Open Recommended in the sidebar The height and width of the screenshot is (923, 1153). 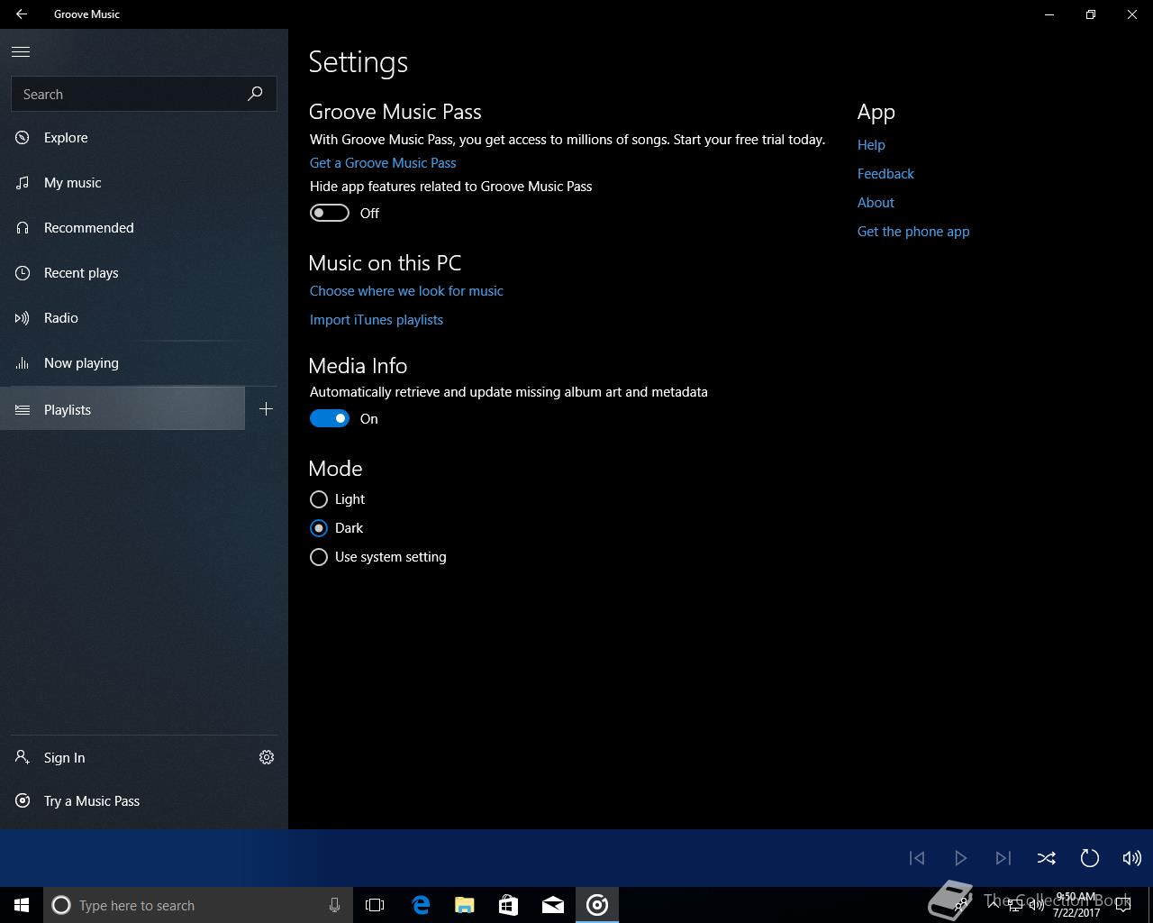click(144, 228)
